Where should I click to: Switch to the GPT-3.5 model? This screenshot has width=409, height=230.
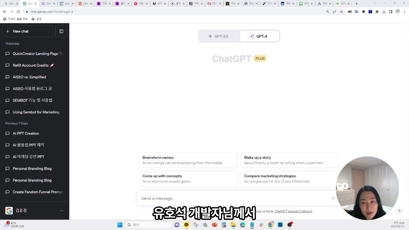pyautogui.click(x=219, y=36)
